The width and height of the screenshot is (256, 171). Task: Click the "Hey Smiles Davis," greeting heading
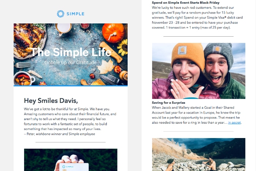[x=51, y=100]
